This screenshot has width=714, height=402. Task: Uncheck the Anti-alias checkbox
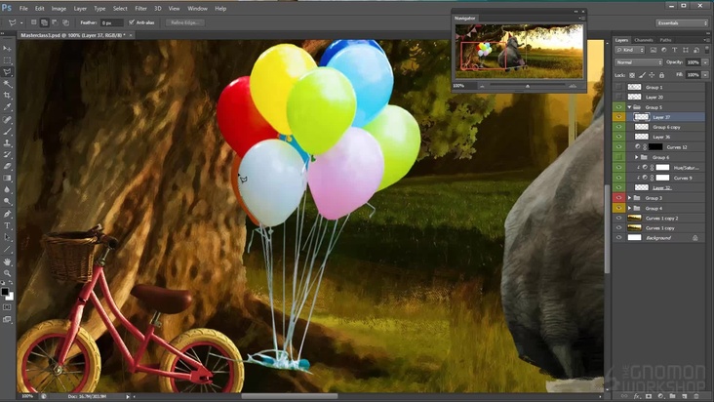click(132, 22)
